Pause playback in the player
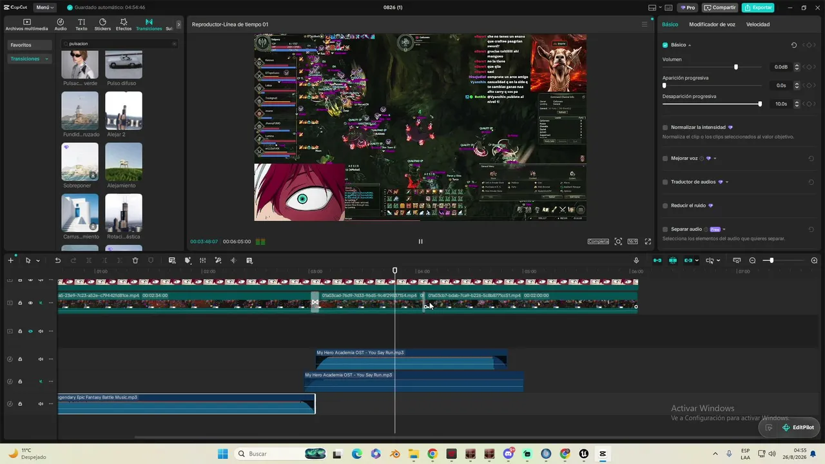This screenshot has height=464, width=825. (x=420, y=242)
